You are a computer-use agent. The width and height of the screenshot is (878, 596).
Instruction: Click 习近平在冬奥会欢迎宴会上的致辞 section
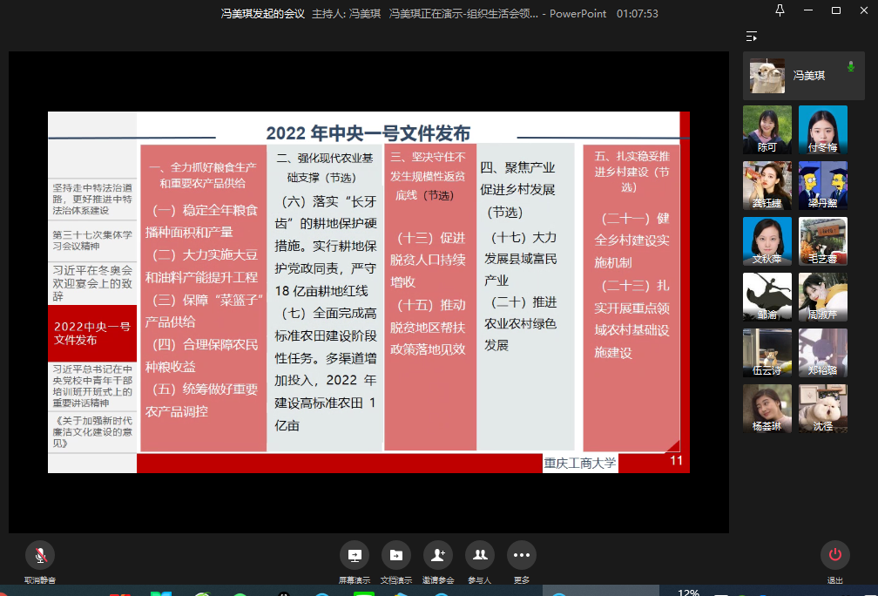point(92,283)
